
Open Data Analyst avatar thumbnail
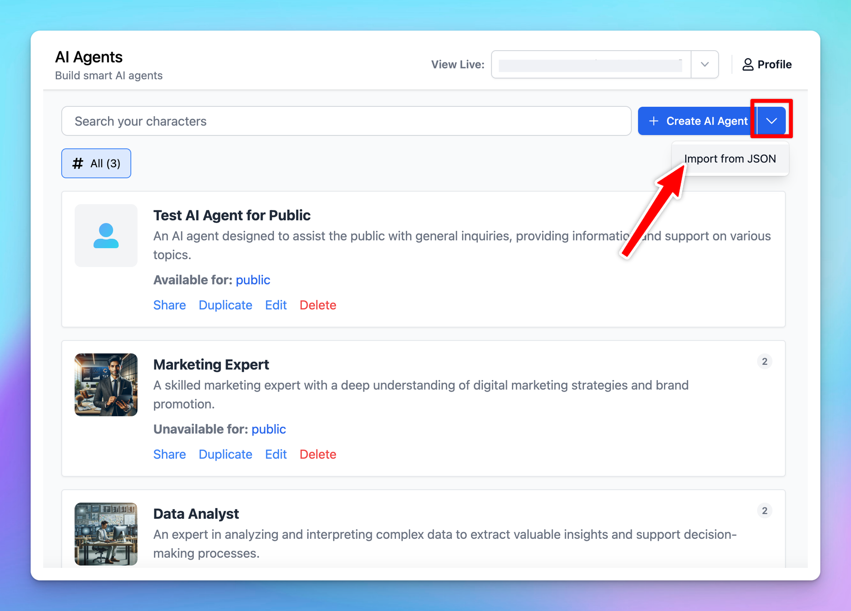(106, 534)
